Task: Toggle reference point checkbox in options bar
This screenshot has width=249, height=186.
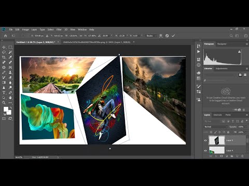Action: pyautogui.click(x=23, y=36)
